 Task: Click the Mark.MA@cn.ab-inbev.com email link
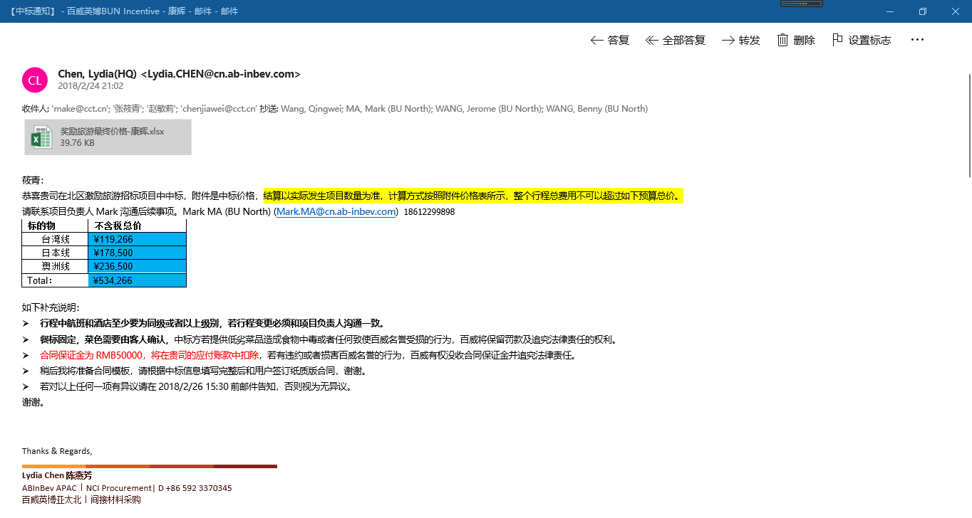pyautogui.click(x=336, y=211)
